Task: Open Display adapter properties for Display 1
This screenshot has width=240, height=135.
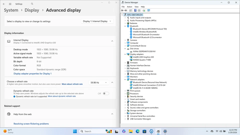Action: point(32,74)
